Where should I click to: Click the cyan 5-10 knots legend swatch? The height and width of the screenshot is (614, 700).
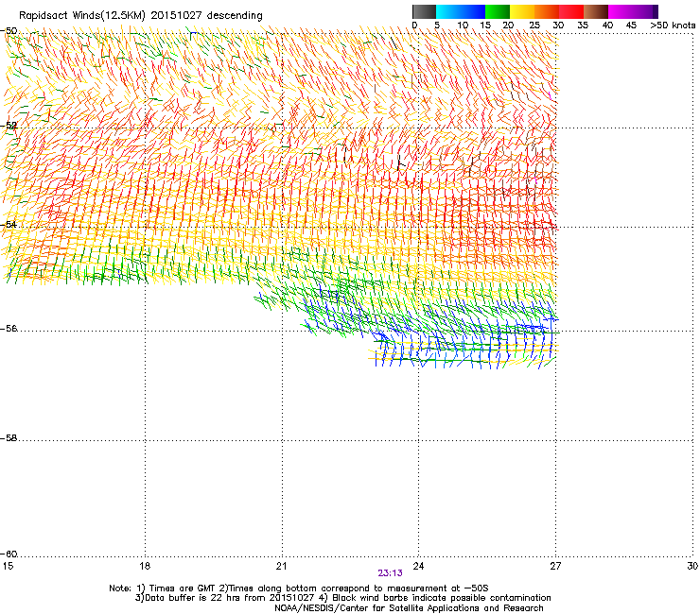point(448,11)
